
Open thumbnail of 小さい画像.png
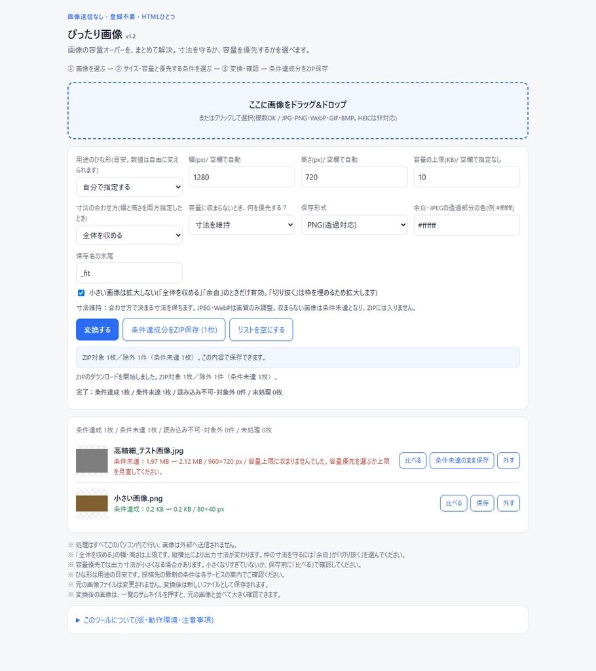pyautogui.click(x=92, y=503)
